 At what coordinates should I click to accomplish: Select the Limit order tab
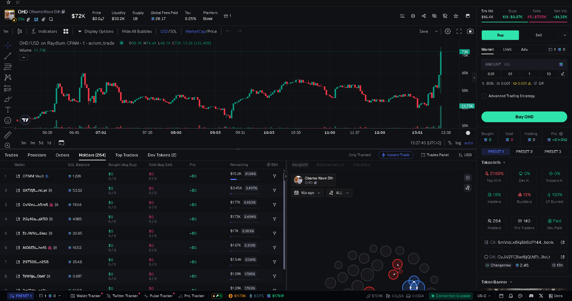point(507,49)
